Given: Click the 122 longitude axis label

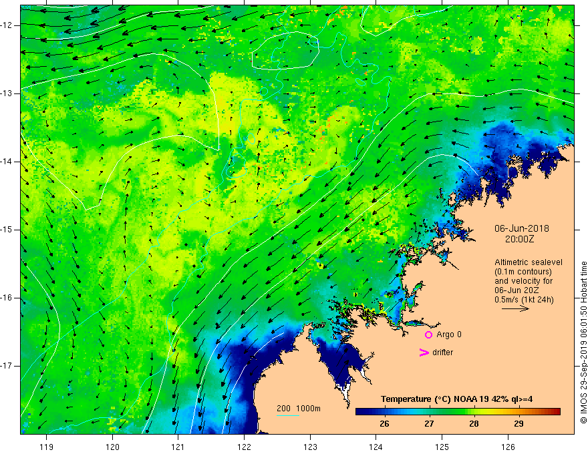Looking at the screenshot, I should tap(244, 447).
